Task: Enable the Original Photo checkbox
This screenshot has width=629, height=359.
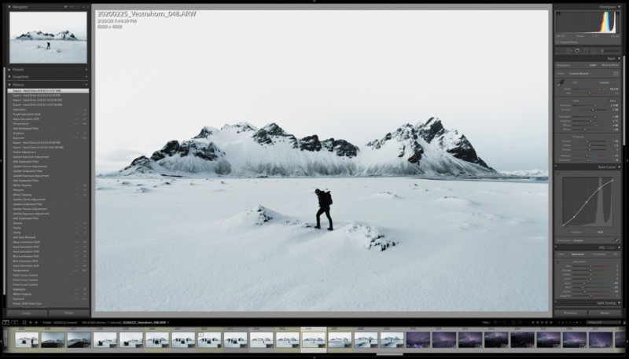Action: pyautogui.click(x=557, y=41)
